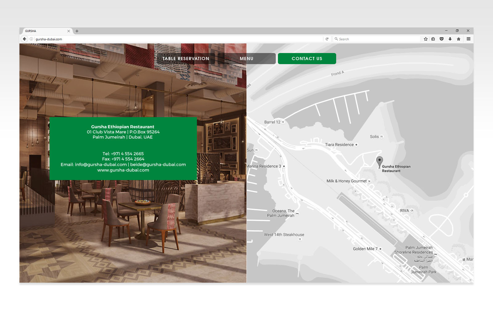Screen dimensions: 493x332
Task: Go to the browser home icon
Action: tap(458, 39)
